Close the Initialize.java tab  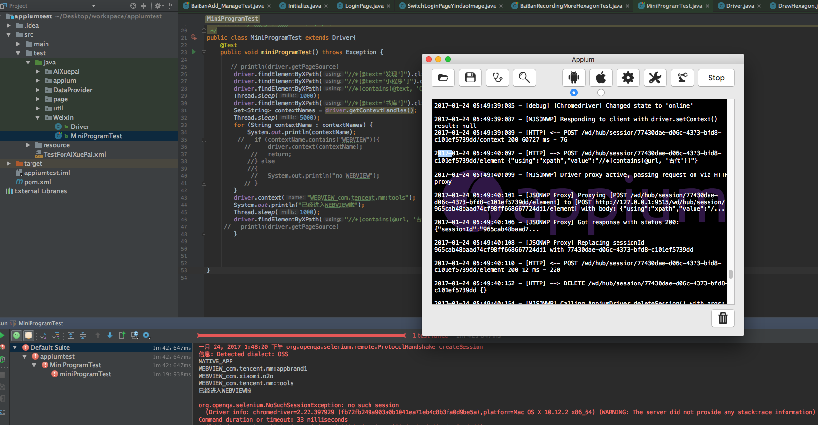326,6
